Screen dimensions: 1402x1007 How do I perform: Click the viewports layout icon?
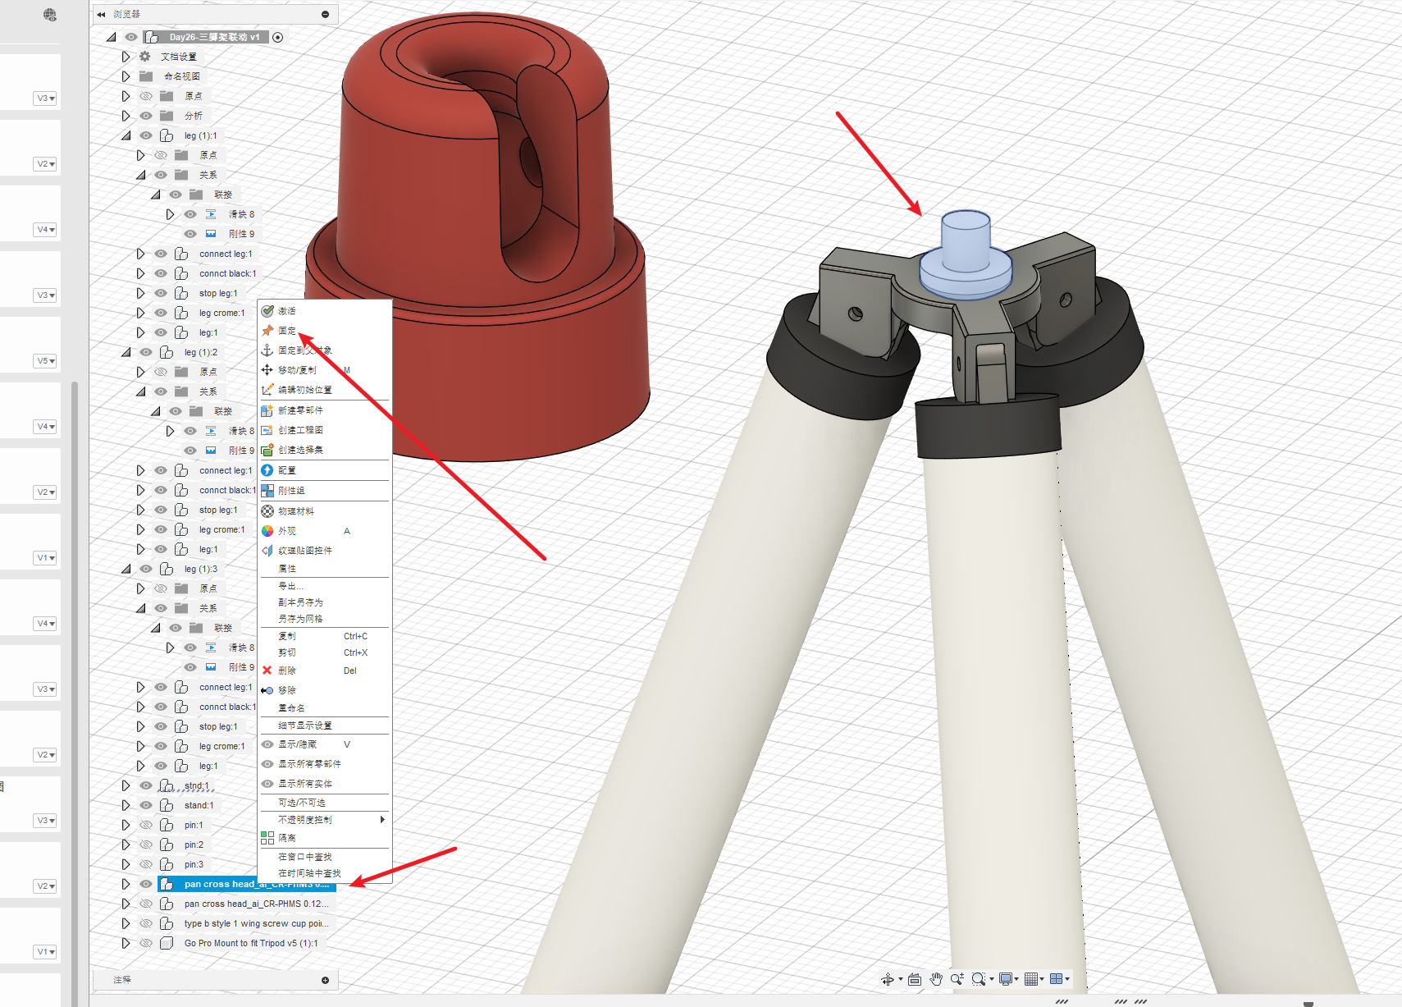click(x=1056, y=979)
